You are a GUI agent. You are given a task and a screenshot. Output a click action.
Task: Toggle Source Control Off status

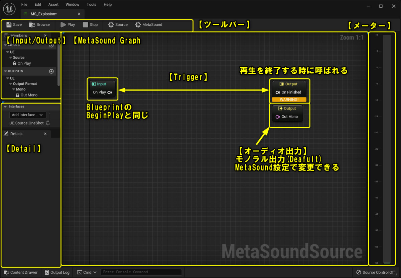[375, 272]
